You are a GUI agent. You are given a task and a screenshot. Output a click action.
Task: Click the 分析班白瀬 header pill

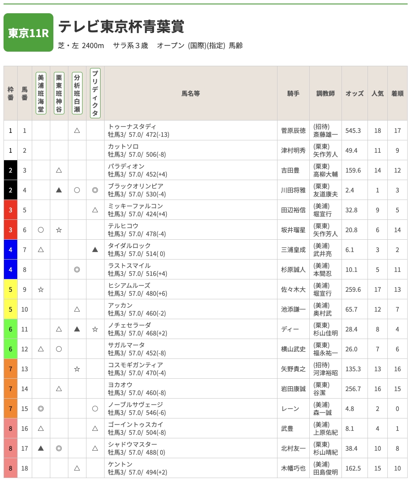[x=77, y=93]
